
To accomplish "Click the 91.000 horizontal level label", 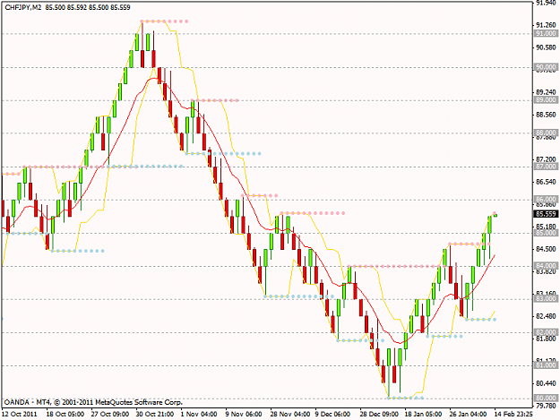I will [546, 33].
